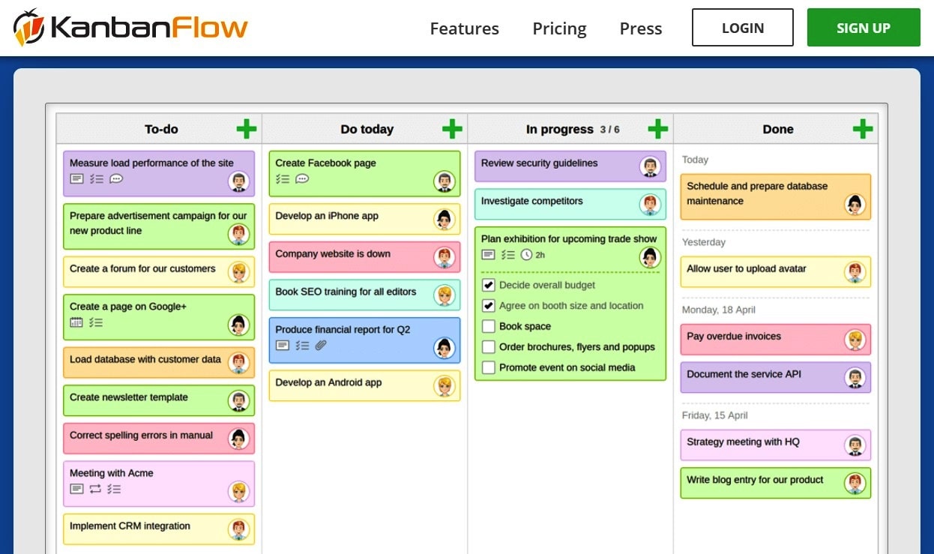Image resolution: width=934 pixels, height=554 pixels.
Task: Check Order brochures, flyers and popups
Action: 489,347
